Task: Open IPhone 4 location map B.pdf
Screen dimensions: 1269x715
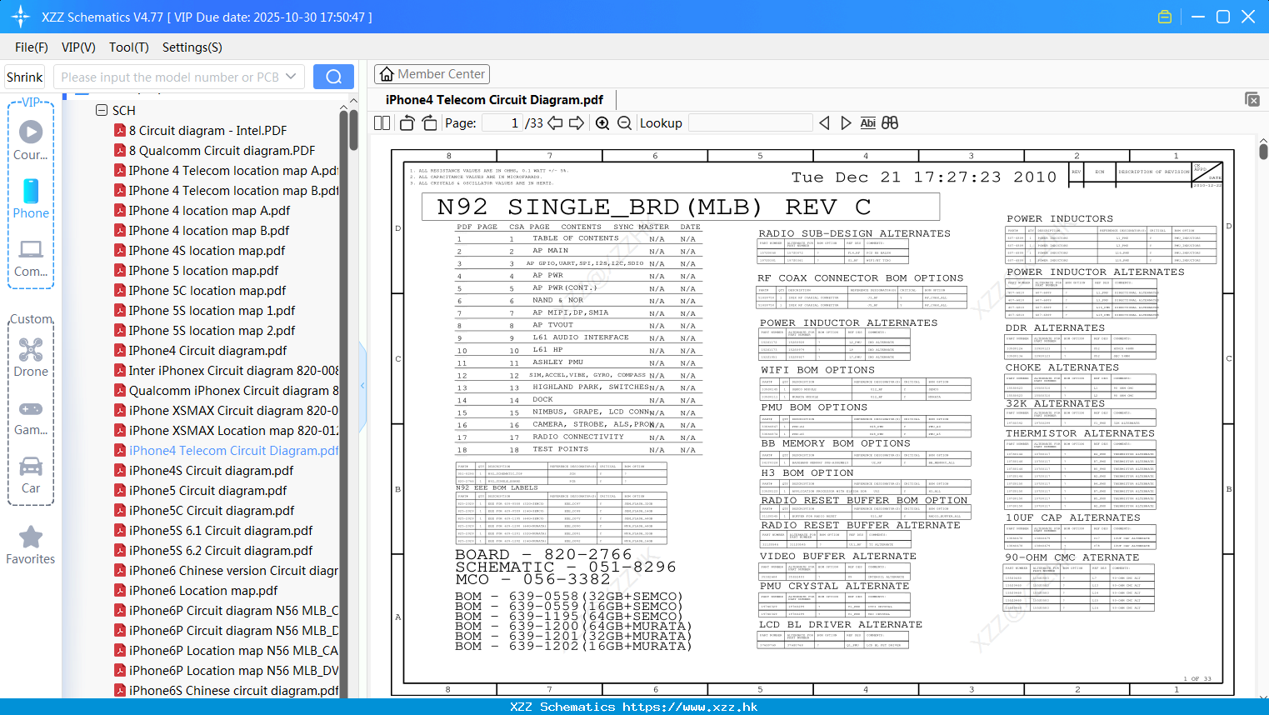Action: [209, 231]
